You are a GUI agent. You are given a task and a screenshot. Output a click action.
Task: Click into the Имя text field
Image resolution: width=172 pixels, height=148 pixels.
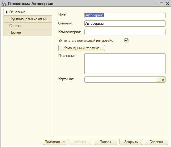pos(125,15)
